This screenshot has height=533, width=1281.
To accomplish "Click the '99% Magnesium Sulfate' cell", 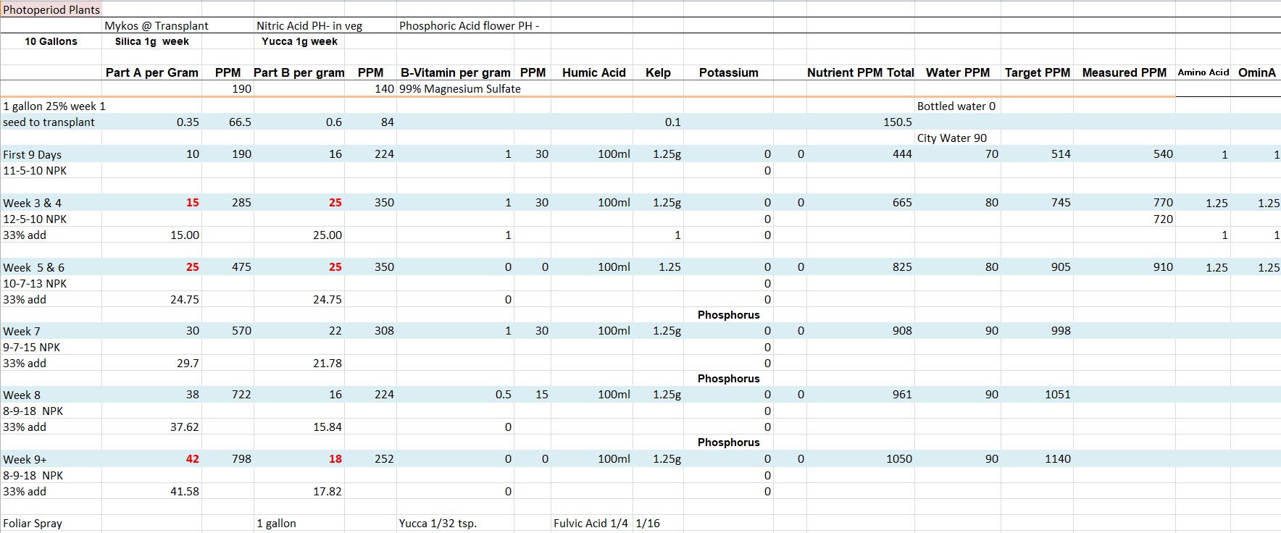I will point(460,89).
